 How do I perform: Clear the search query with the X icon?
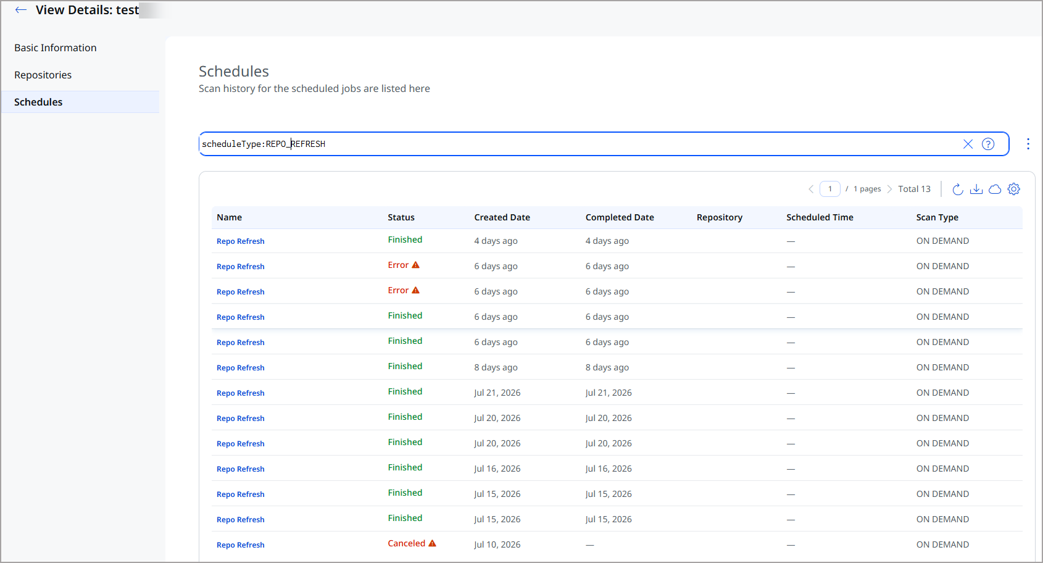pos(968,144)
